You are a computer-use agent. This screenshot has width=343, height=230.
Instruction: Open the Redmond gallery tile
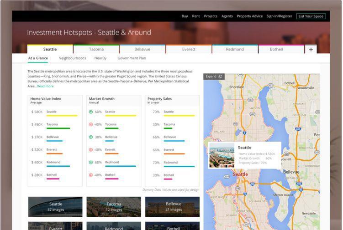tap(114, 226)
